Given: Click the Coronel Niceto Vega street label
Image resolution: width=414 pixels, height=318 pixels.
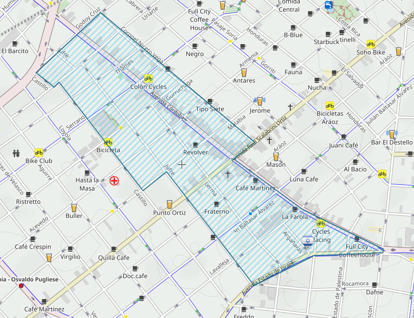Looking at the screenshot, I should click(142, 45).
